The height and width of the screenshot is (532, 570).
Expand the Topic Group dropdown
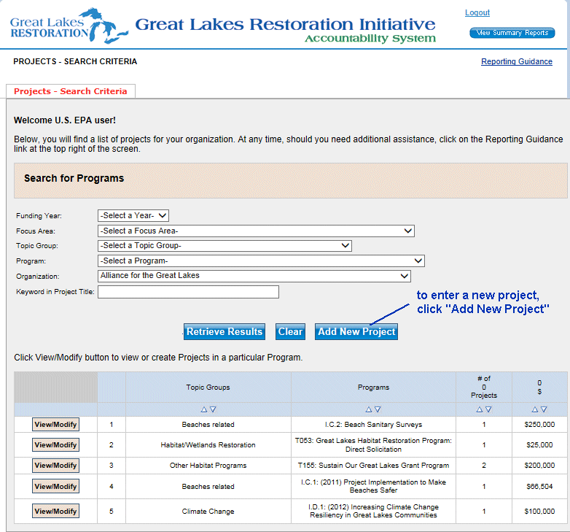click(x=225, y=246)
